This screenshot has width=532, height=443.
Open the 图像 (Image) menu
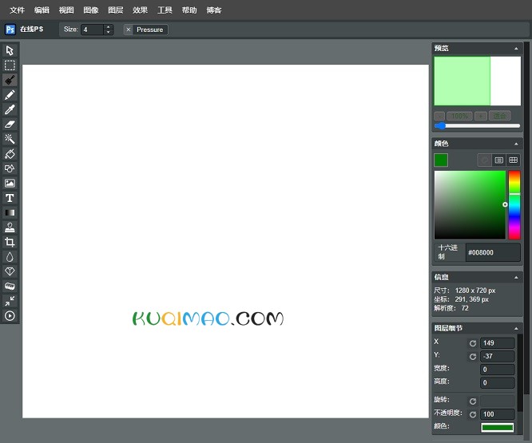[91, 10]
